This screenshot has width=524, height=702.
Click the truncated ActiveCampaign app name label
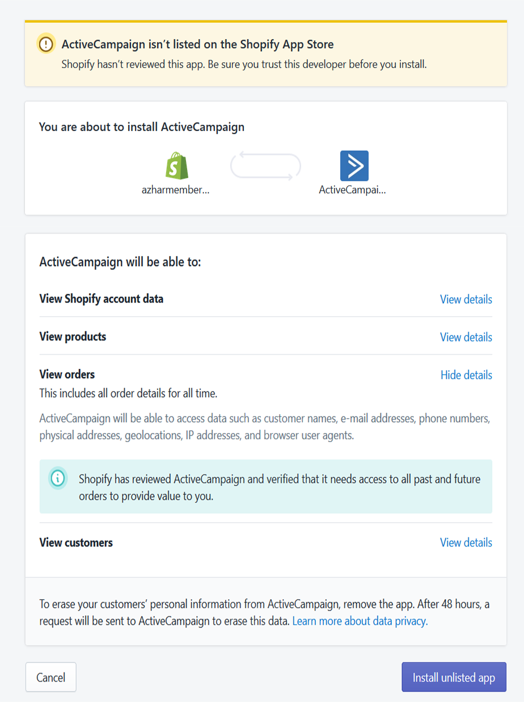click(x=352, y=191)
